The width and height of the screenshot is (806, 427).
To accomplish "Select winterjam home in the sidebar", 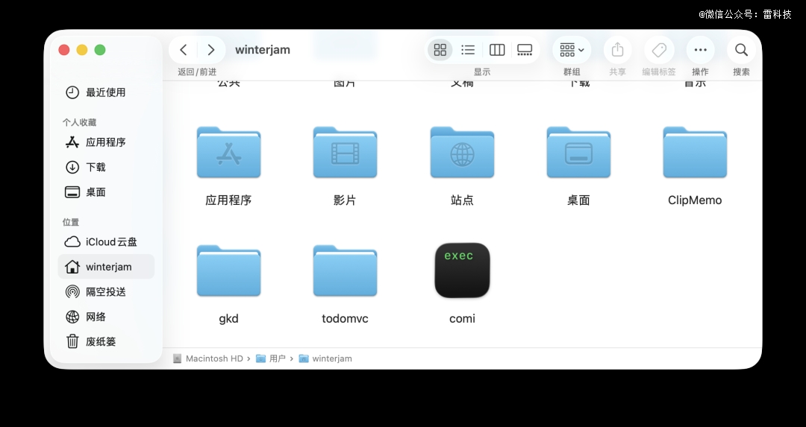I will (106, 267).
